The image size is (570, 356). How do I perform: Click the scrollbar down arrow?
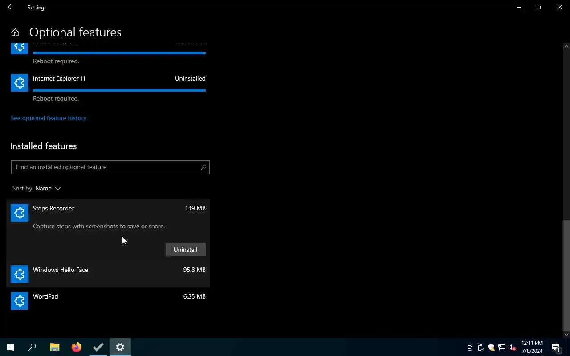tap(566, 334)
